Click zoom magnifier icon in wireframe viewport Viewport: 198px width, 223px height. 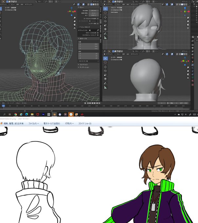pyautogui.click(x=75, y=18)
